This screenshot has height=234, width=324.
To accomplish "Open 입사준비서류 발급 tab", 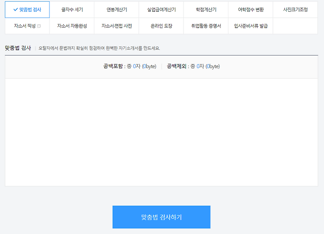I will click(x=251, y=26).
